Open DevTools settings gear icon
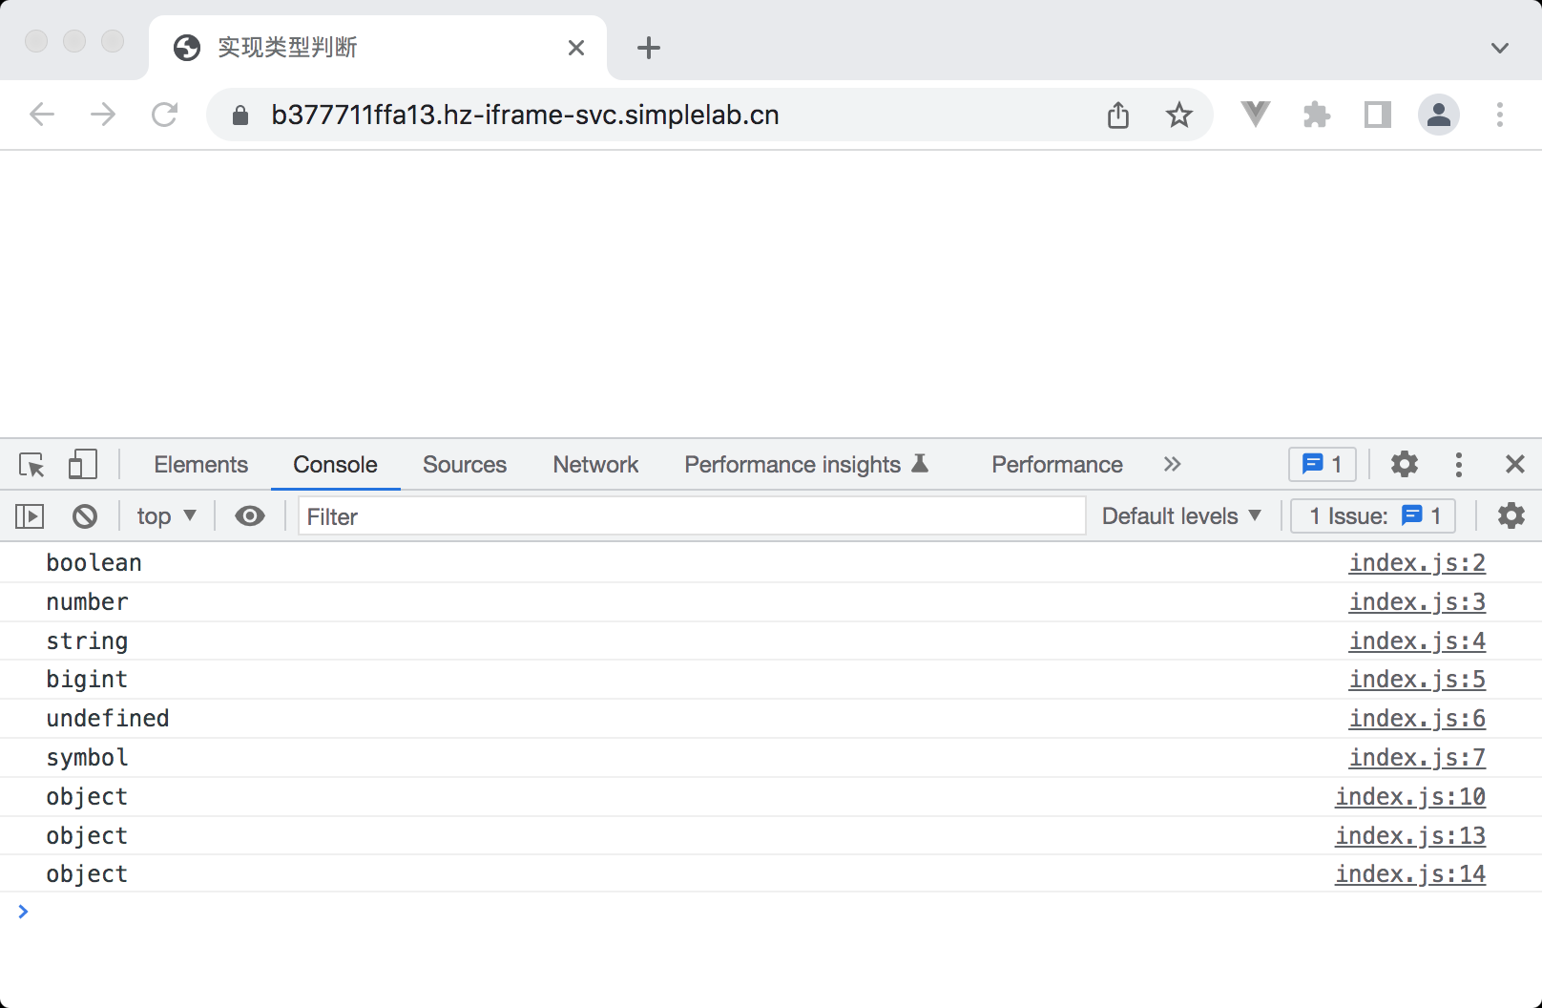 click(x=1404, y=465)
